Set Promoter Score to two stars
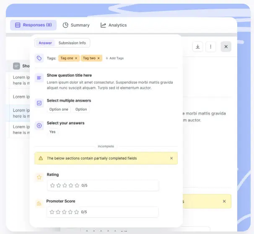The width and height of the screenshot is (254, 234). coord(58,212)
